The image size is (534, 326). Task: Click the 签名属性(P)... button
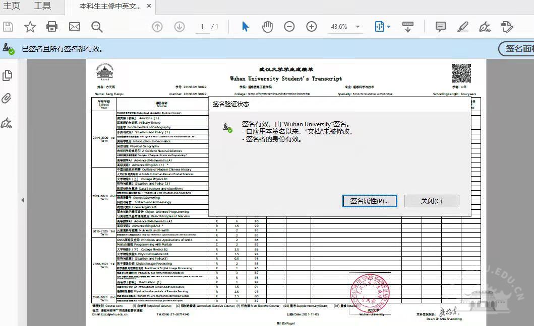coord(370,201)
